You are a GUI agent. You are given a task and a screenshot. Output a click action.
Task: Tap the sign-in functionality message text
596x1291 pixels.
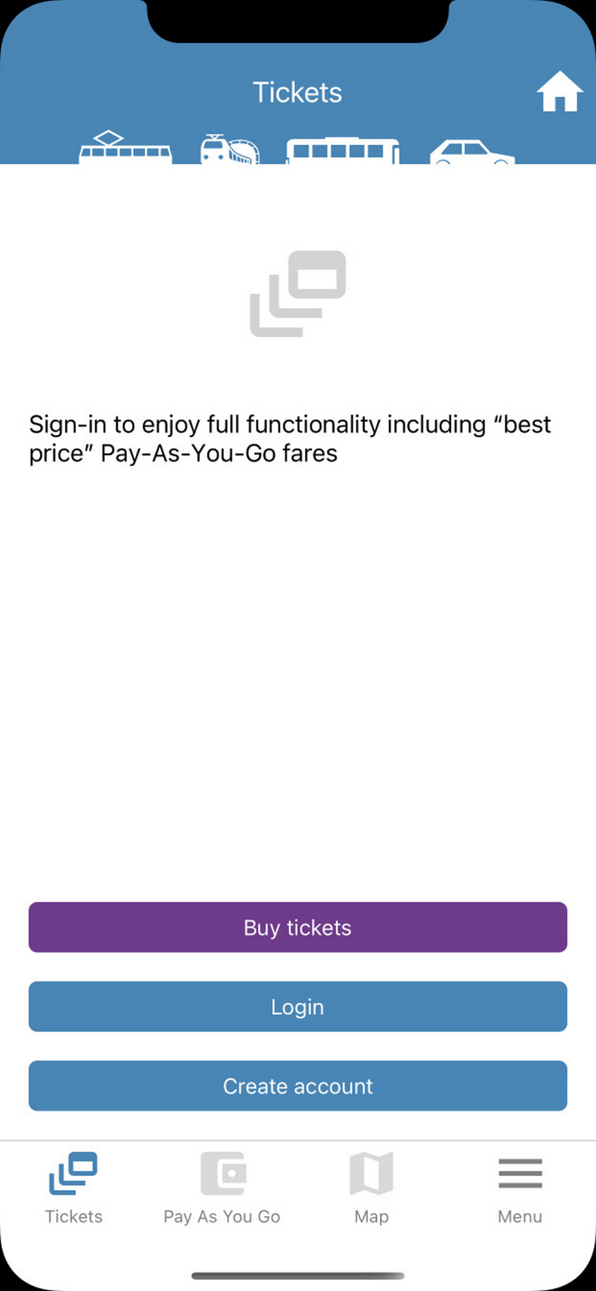click(x=290, y=439)
